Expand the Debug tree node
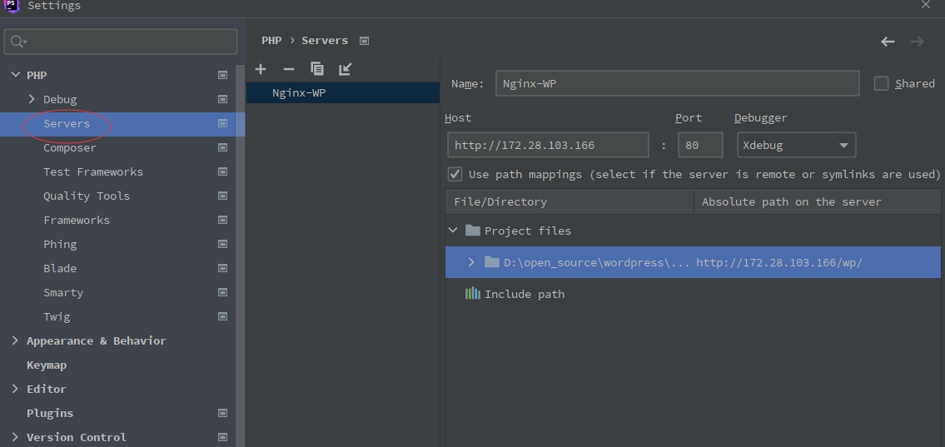Image resolution: width=945 pixels, height=447 pixels. (x=32, y=100)
